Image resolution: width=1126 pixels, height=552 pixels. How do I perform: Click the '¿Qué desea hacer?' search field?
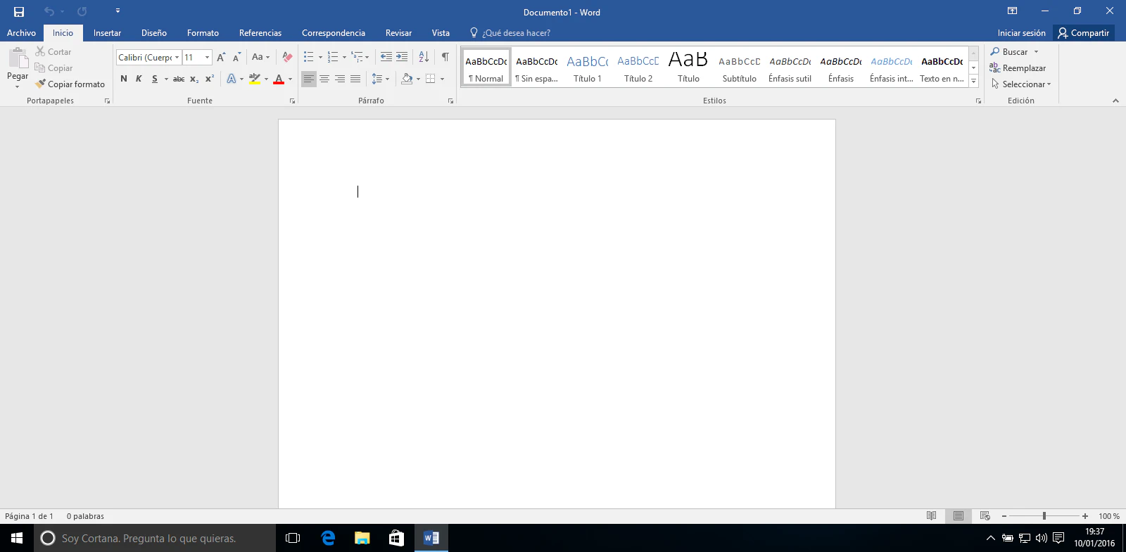pos(516,33)
